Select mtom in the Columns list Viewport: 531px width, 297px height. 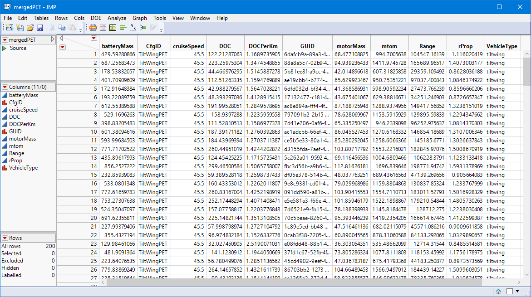pos(16,146)
